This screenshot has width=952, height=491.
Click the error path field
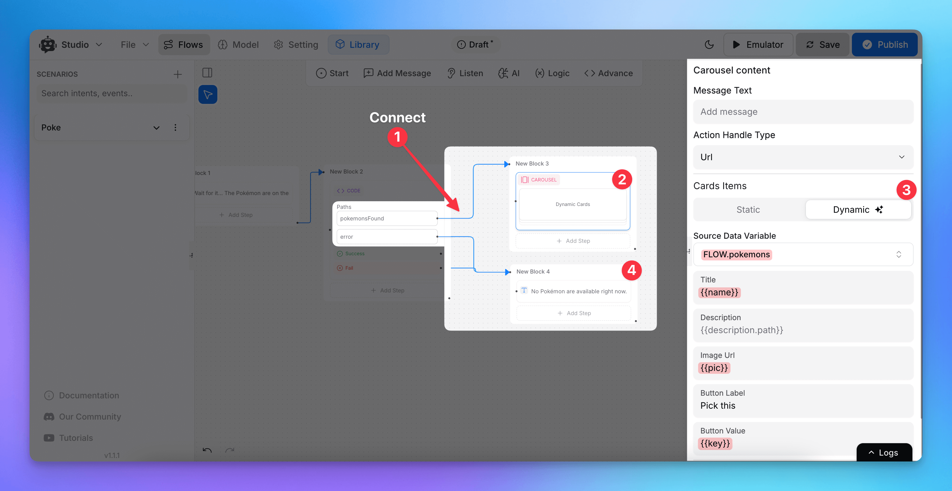tap(387, 237)
